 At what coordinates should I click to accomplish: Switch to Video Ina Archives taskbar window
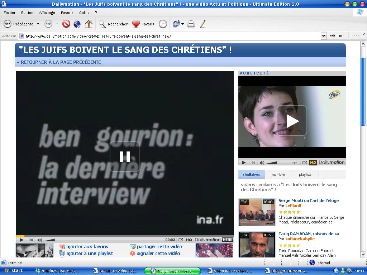point(230,271)
